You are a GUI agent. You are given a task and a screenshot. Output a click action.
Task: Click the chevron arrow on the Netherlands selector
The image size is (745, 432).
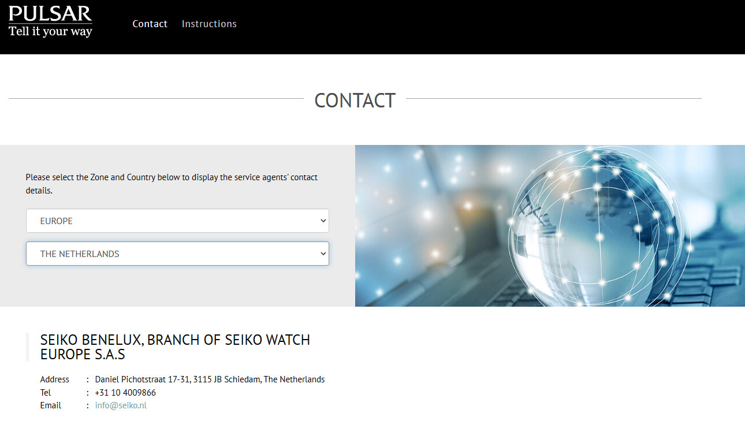[322, 254]
